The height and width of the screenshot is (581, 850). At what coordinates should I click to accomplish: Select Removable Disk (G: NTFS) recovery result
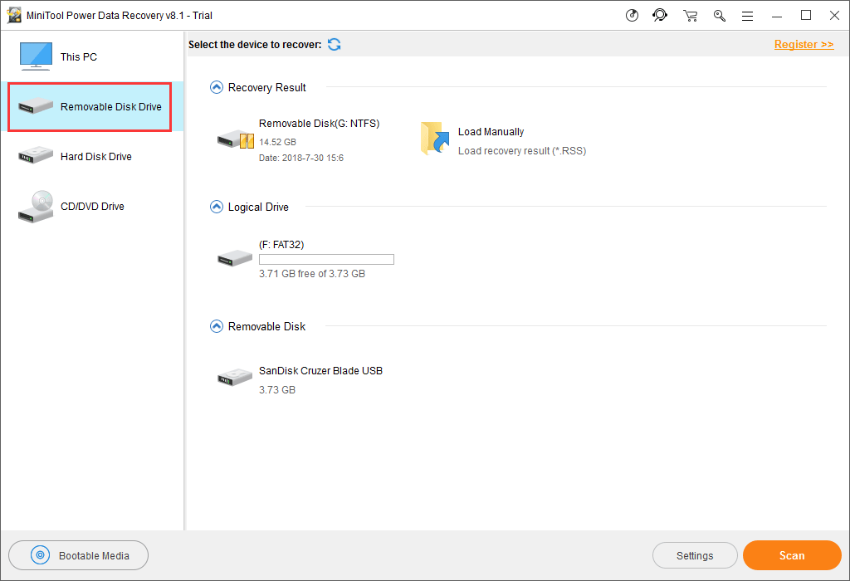pos(318,124)
